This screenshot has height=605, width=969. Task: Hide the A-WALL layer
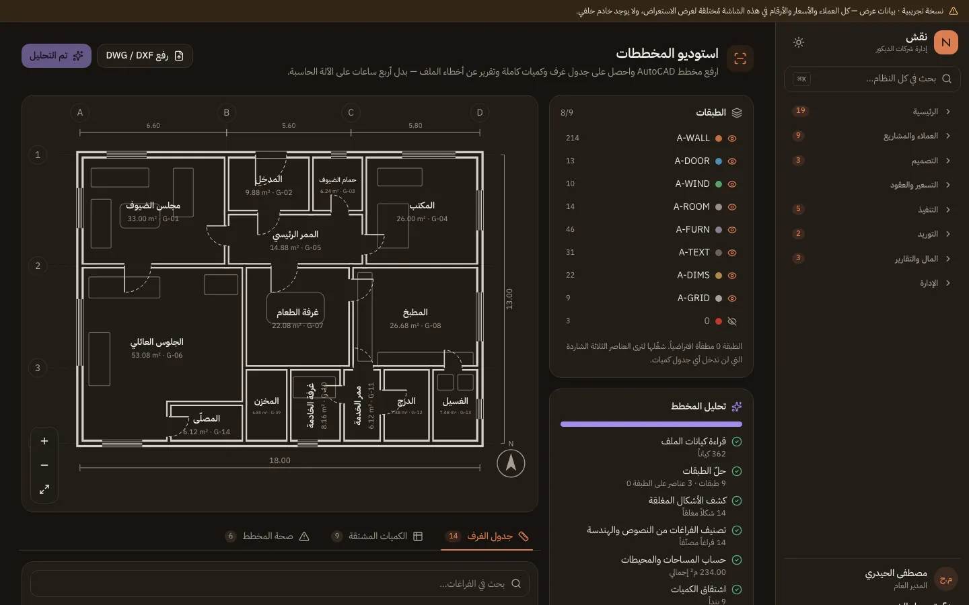click(732, 138)
